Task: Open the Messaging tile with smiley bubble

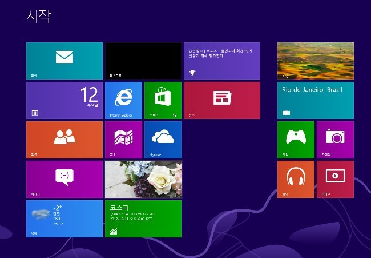Action: [64, 179]
